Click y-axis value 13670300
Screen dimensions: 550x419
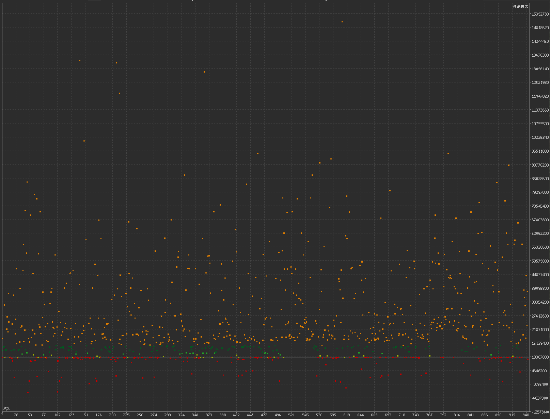pyautogui.click(x=540, y=55)
